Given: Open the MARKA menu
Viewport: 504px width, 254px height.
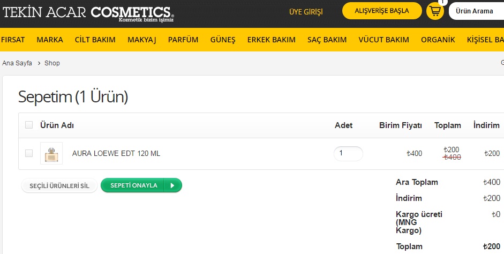Looking at the screenshot, I should (x=50, y=40).
